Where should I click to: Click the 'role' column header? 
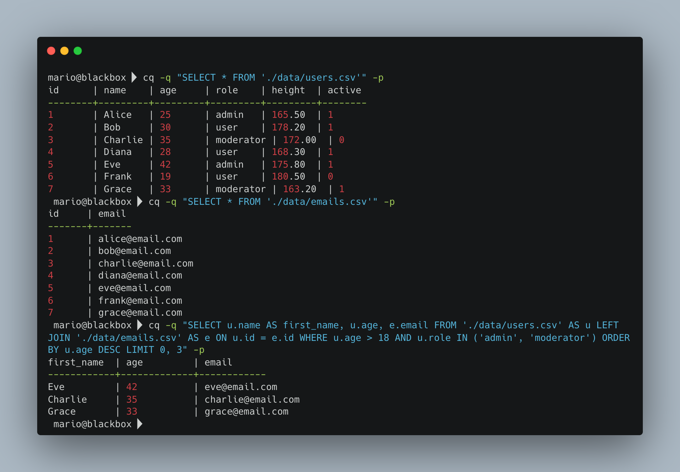click(226, 90)
